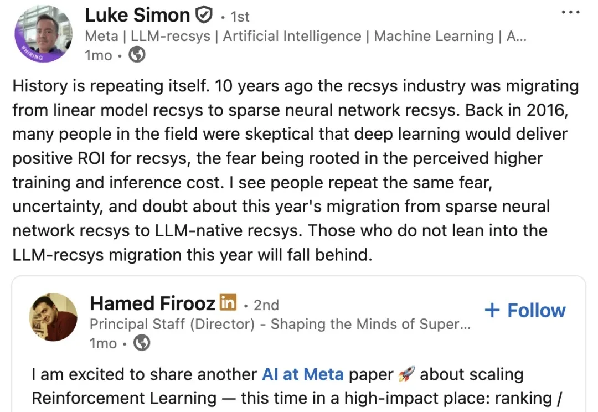
Task: Click the 1mo timestamp under Luke Simon
Action: click(99, 55)
